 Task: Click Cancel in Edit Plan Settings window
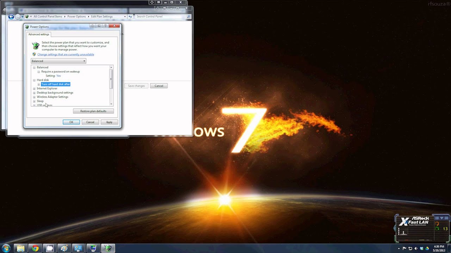(x=159, y=86)
